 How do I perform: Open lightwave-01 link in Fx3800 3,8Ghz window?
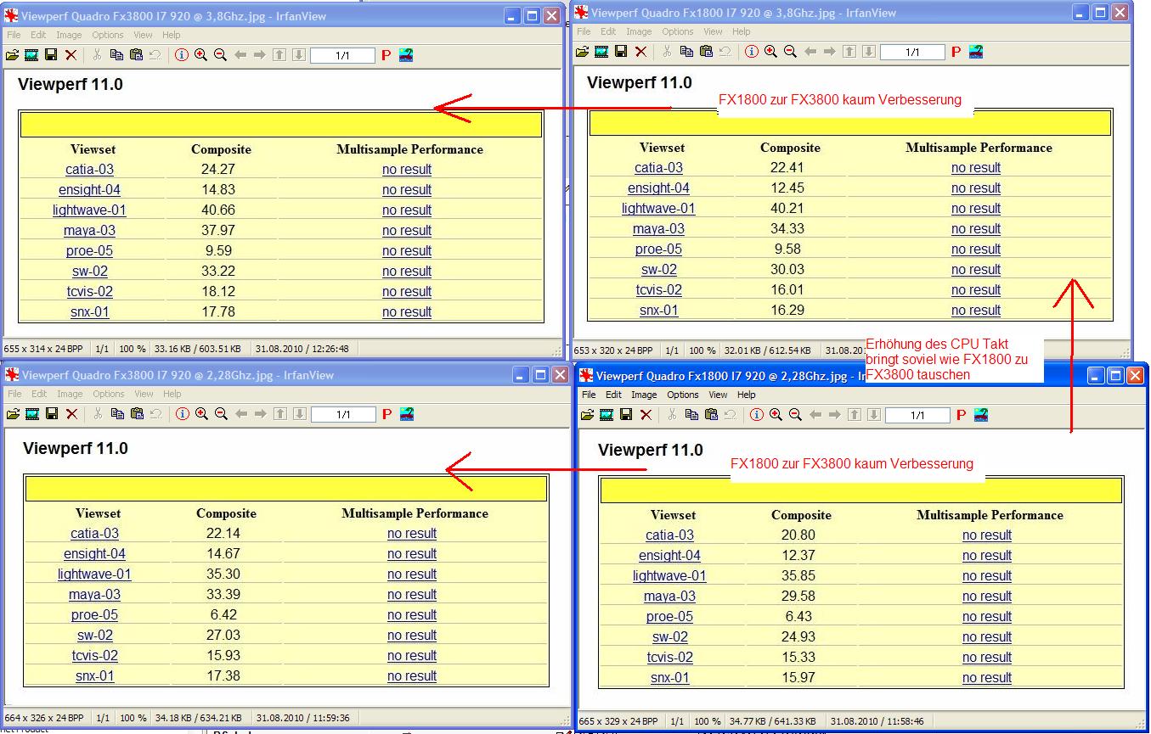tap(89, 210)
